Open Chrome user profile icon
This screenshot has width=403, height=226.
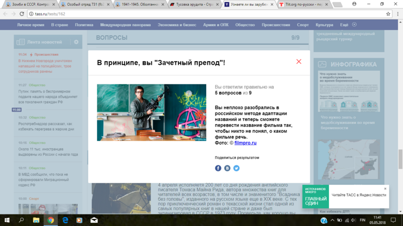(x=354, y=4)
